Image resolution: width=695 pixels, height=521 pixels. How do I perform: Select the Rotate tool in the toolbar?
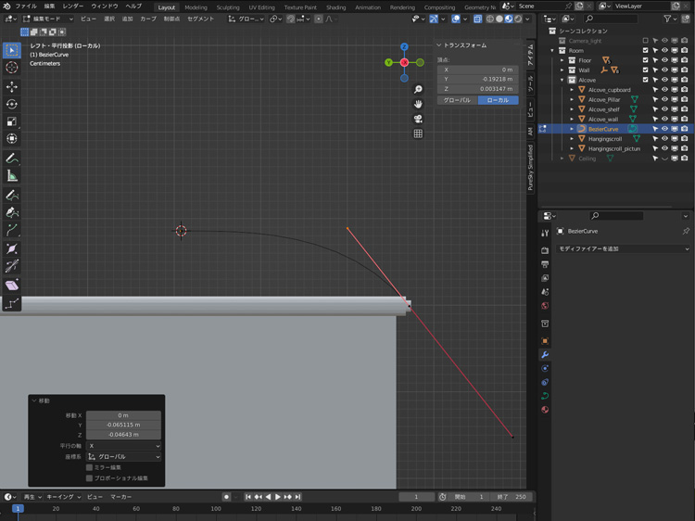pyautogui.click(x=12, y=104)
